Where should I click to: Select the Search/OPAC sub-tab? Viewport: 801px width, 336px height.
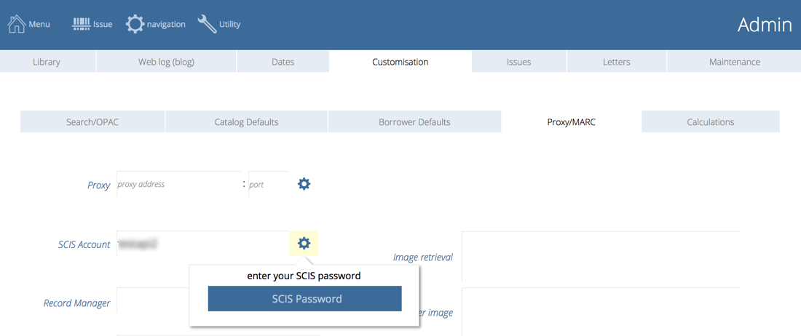pyautogui.click(x=92, y=122)
